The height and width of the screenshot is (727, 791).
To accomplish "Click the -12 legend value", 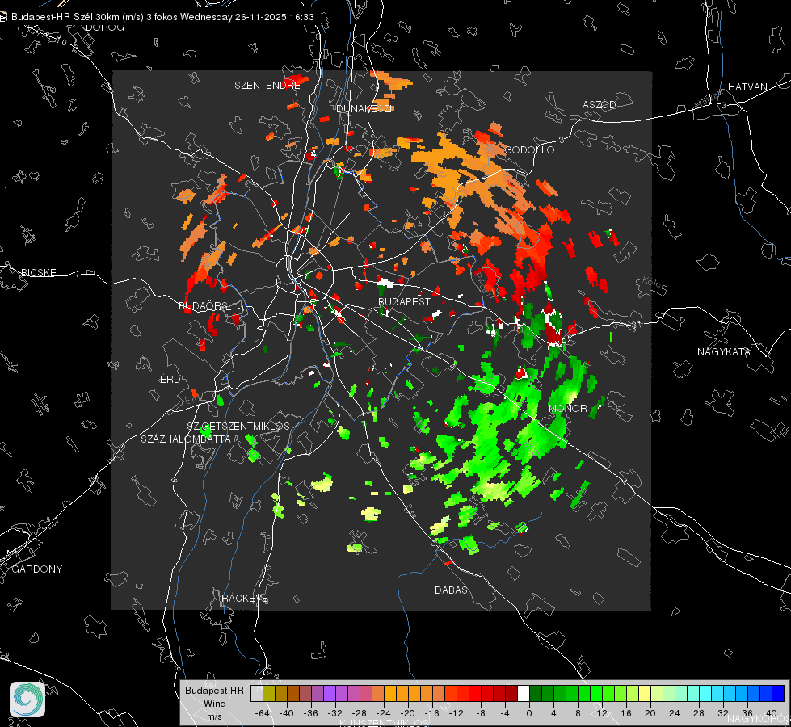I will tap(456, 713).
